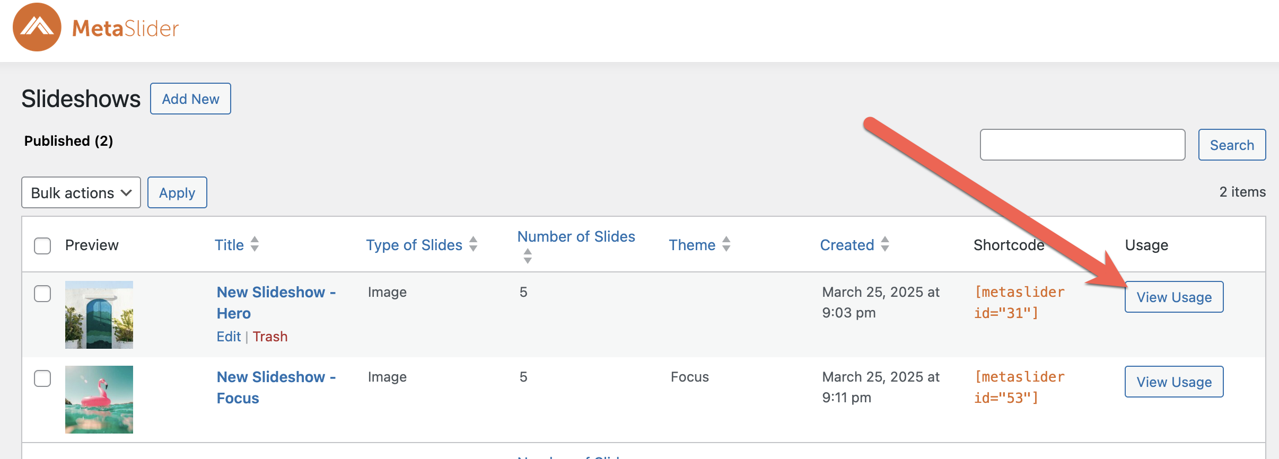Sort slideshows by Theme column

(692, 245)
